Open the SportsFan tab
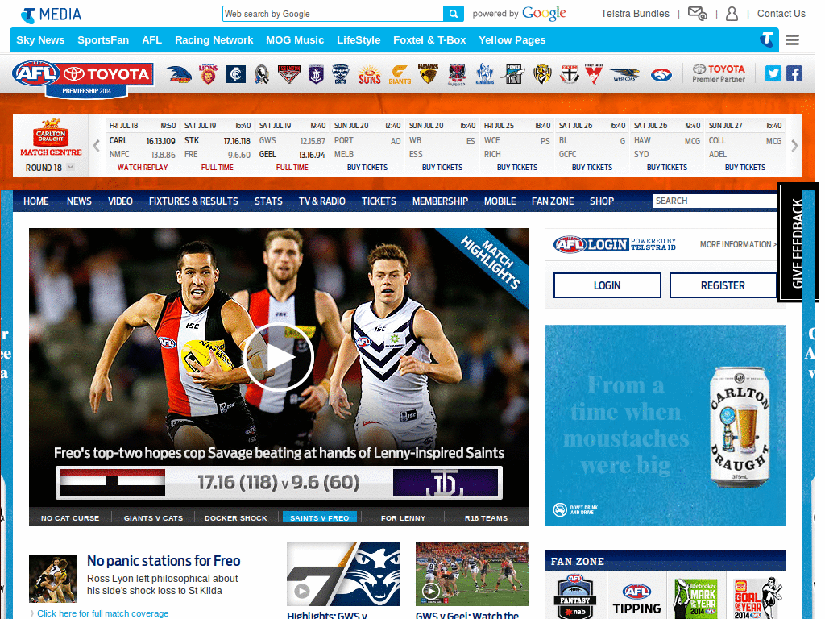This screenshot has height=619, width=825. click(x=103, y=40)
